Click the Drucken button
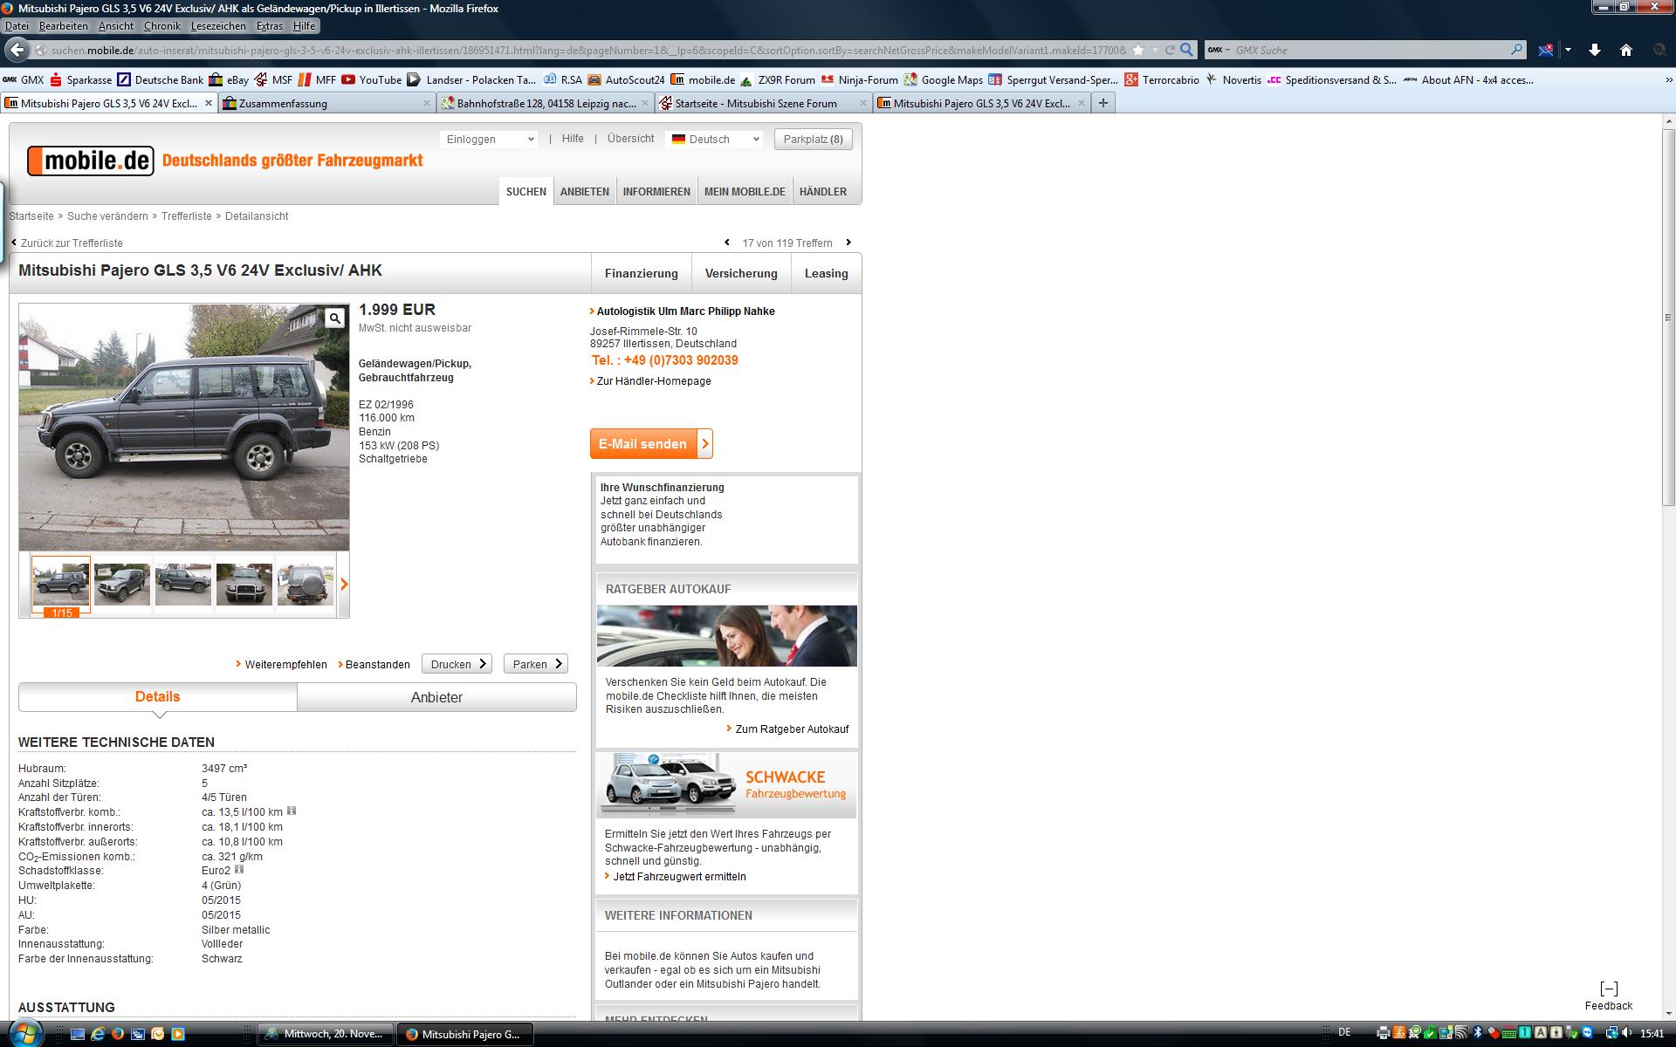This screenshot has width=1676, height=1047. click(x=457, y=664)
